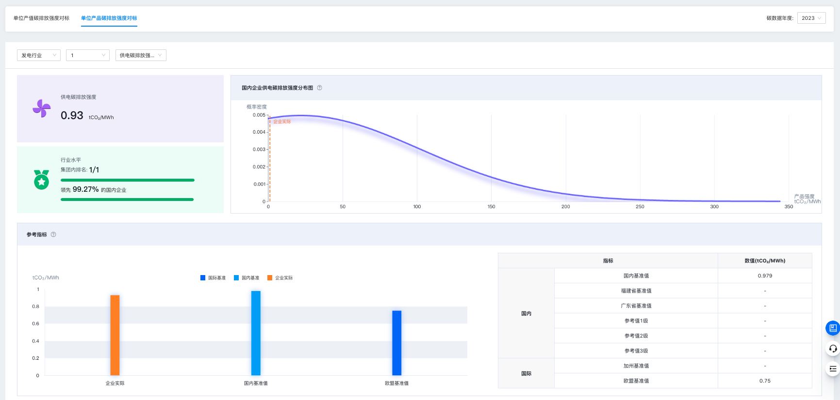Click the green medal industry level icon
Image resolution: width=840 pixels, height=400 pixels.
tap(42, 180)
